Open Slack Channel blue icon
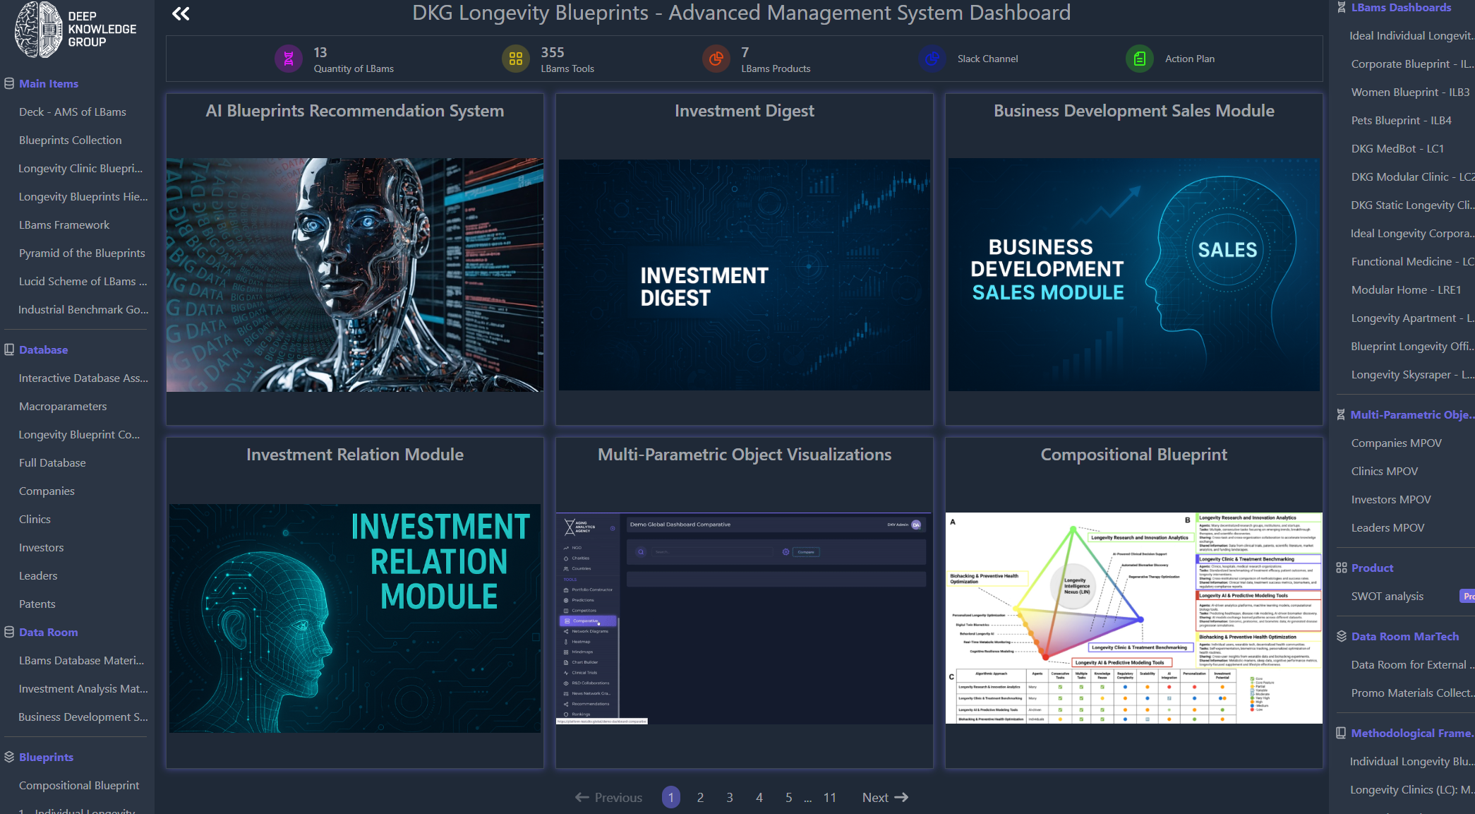1475x814 pixels. tap(932, 59)
